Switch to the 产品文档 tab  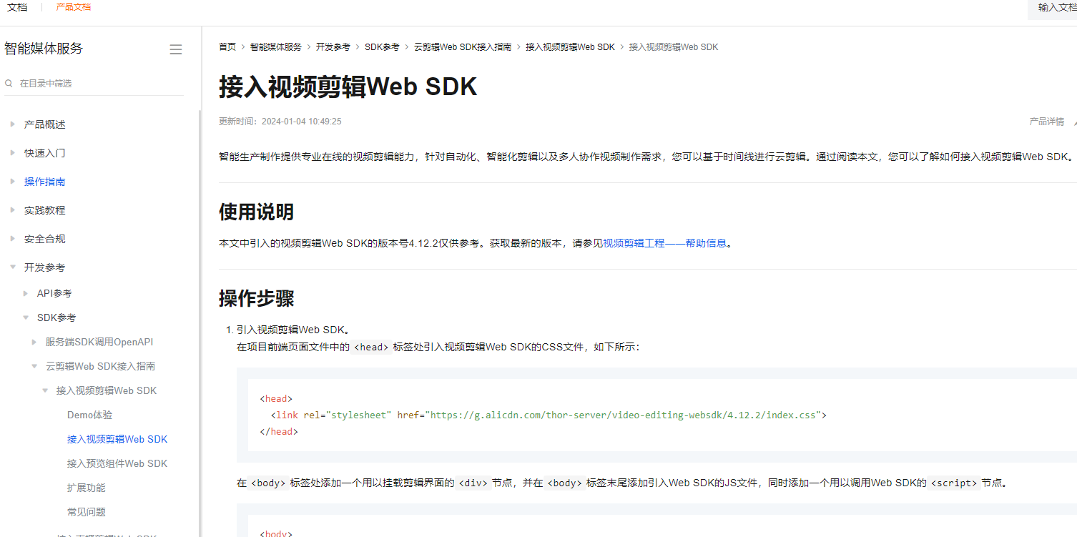[74, 7]
